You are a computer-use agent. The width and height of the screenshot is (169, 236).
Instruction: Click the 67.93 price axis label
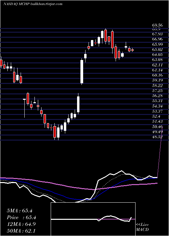pyautogui.click(x=158, y=34)
